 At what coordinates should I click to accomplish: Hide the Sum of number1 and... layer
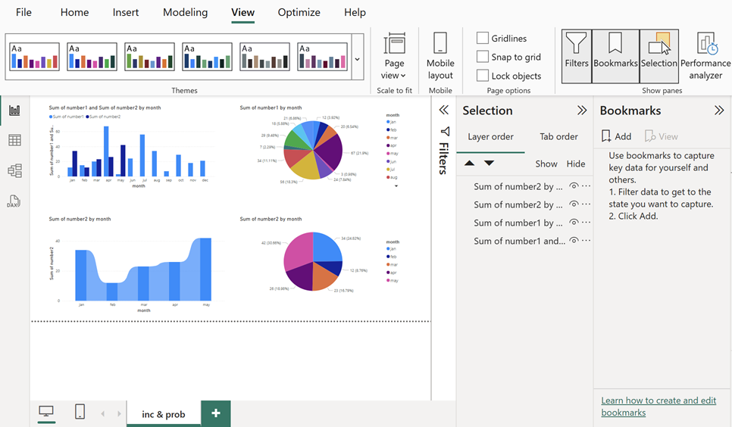pyautogui.click(x=574, y=241)
